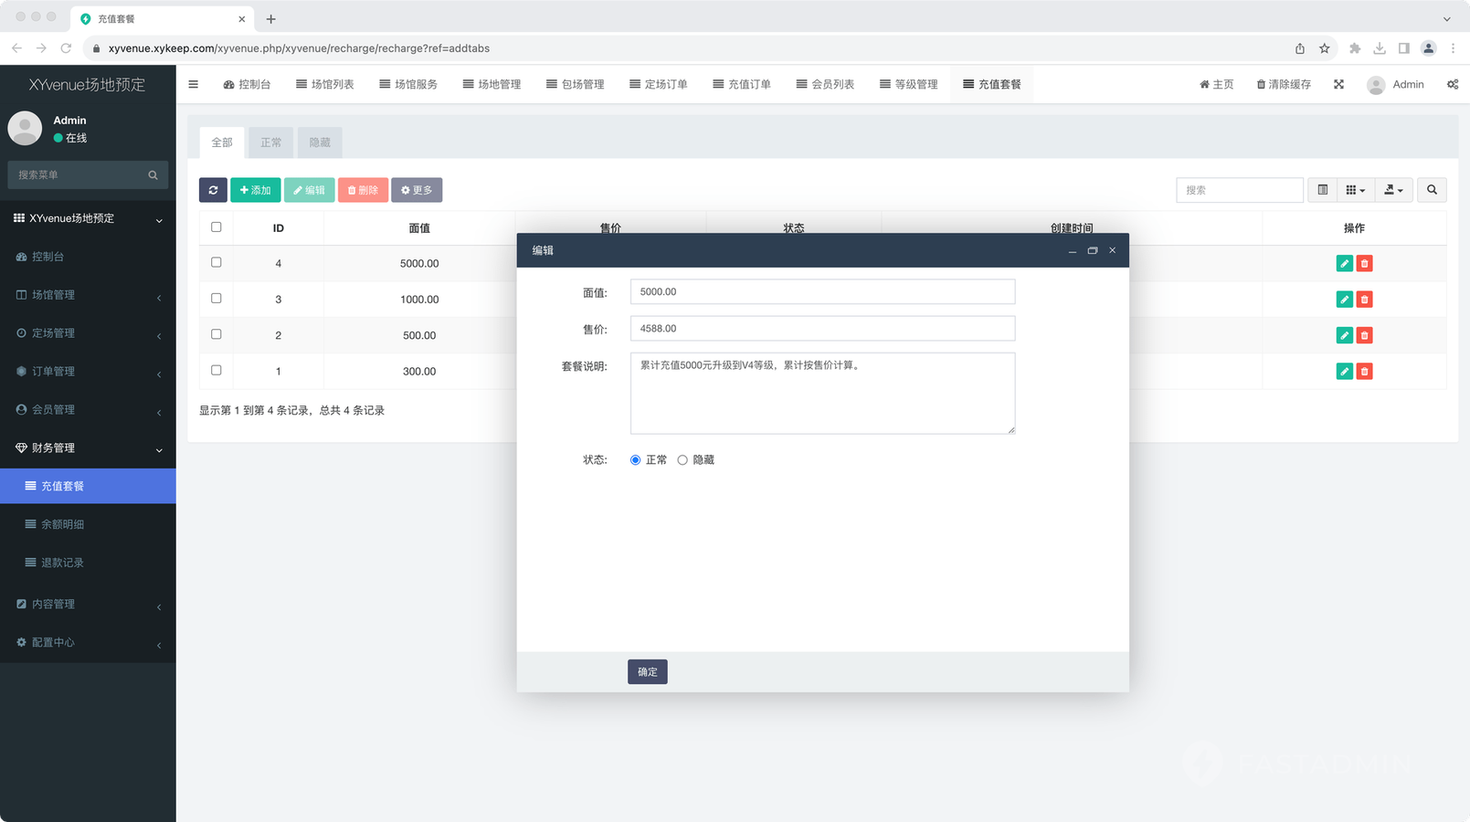1470x822 pixels.
Task: Click the green 添加 button
Action: click(x=255, y=190)
